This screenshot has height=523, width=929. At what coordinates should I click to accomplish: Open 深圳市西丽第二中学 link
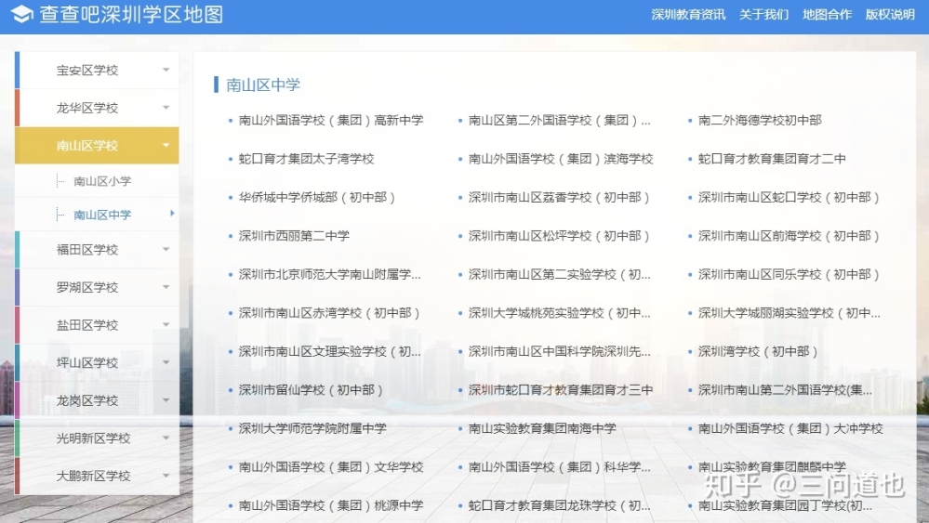[294, 235]
